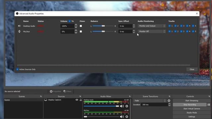The height and width of the screenshot is (119, 212).
Task: Click the Mic/Aux microphone icon in Advanced Audio Properties
Action: 19,31
